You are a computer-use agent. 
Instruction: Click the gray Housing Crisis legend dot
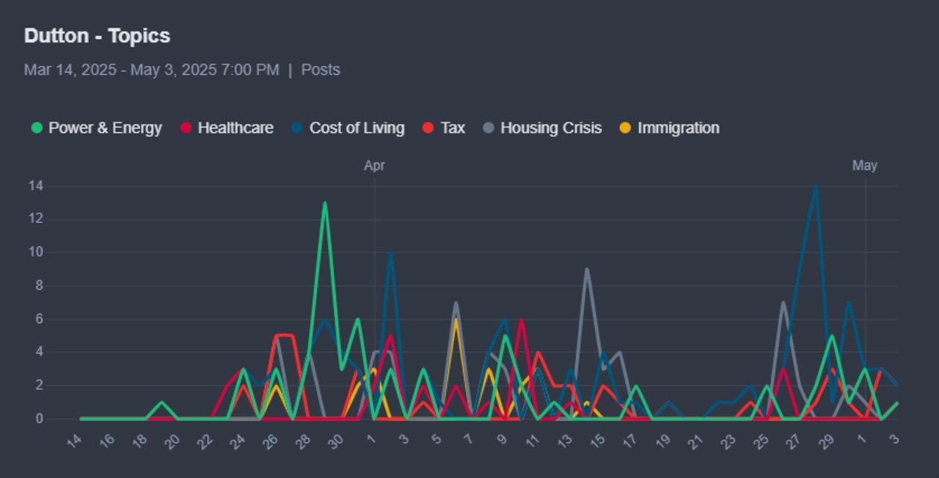tap(489, 128)
